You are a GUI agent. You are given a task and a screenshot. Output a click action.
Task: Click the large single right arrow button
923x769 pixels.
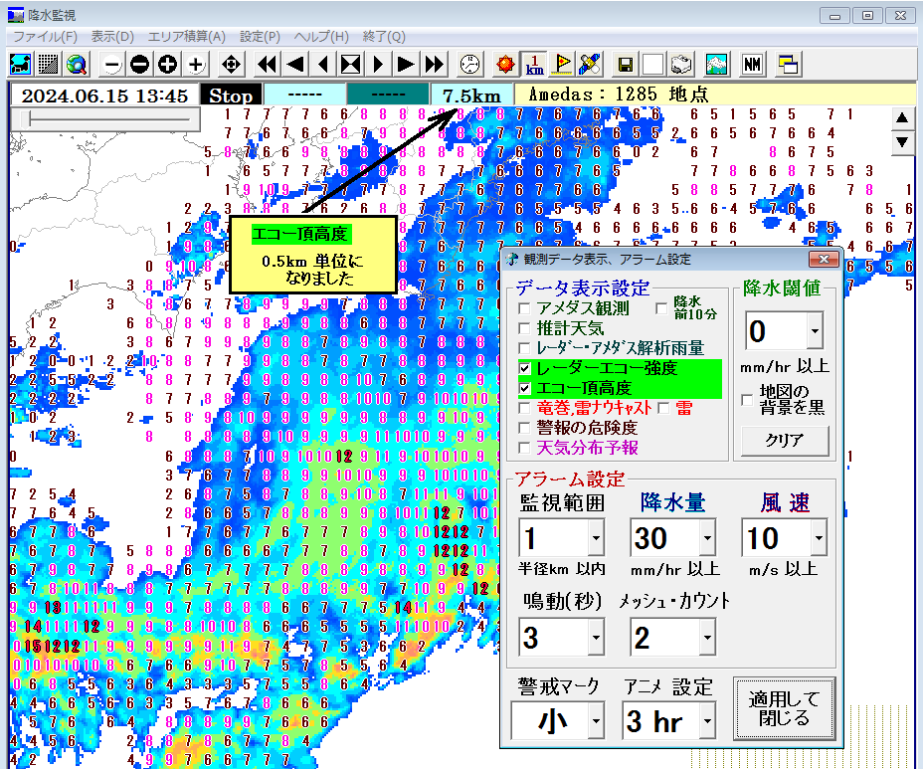pos(406,65)
